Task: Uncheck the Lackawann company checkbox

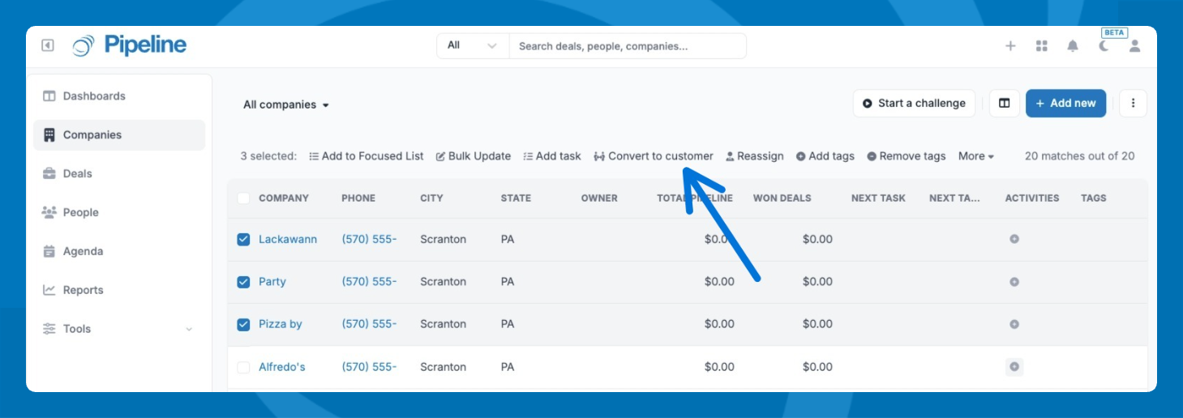Action: [243, 239]
